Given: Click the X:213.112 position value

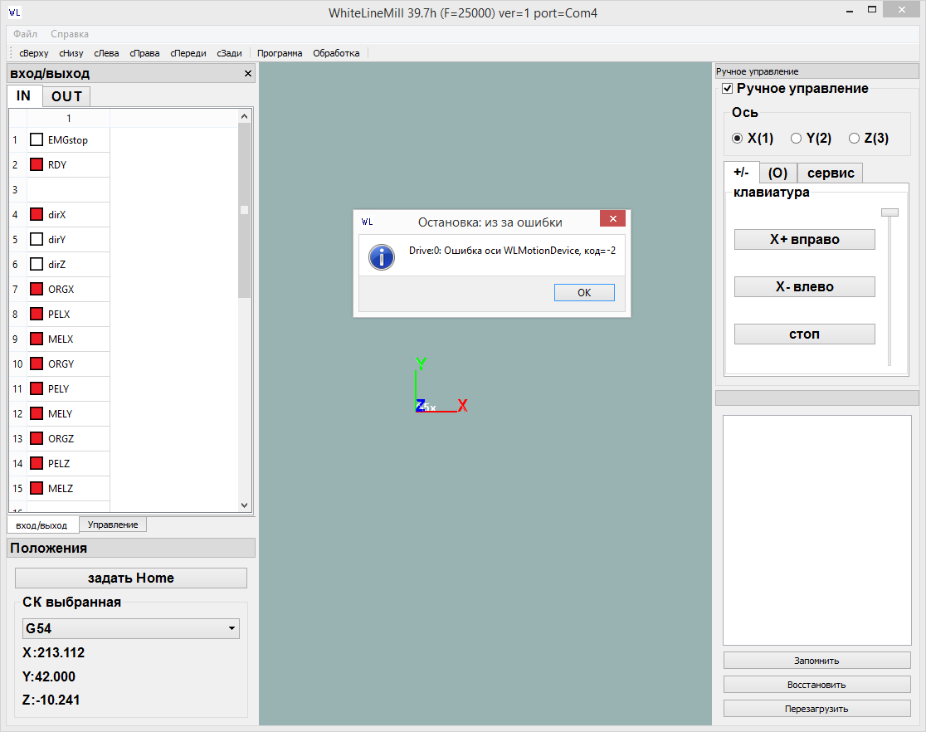Looking at the screenshot, I should click(54, 653).
